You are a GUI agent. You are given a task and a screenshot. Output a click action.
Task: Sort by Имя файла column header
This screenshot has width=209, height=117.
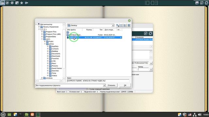[74, 30]
